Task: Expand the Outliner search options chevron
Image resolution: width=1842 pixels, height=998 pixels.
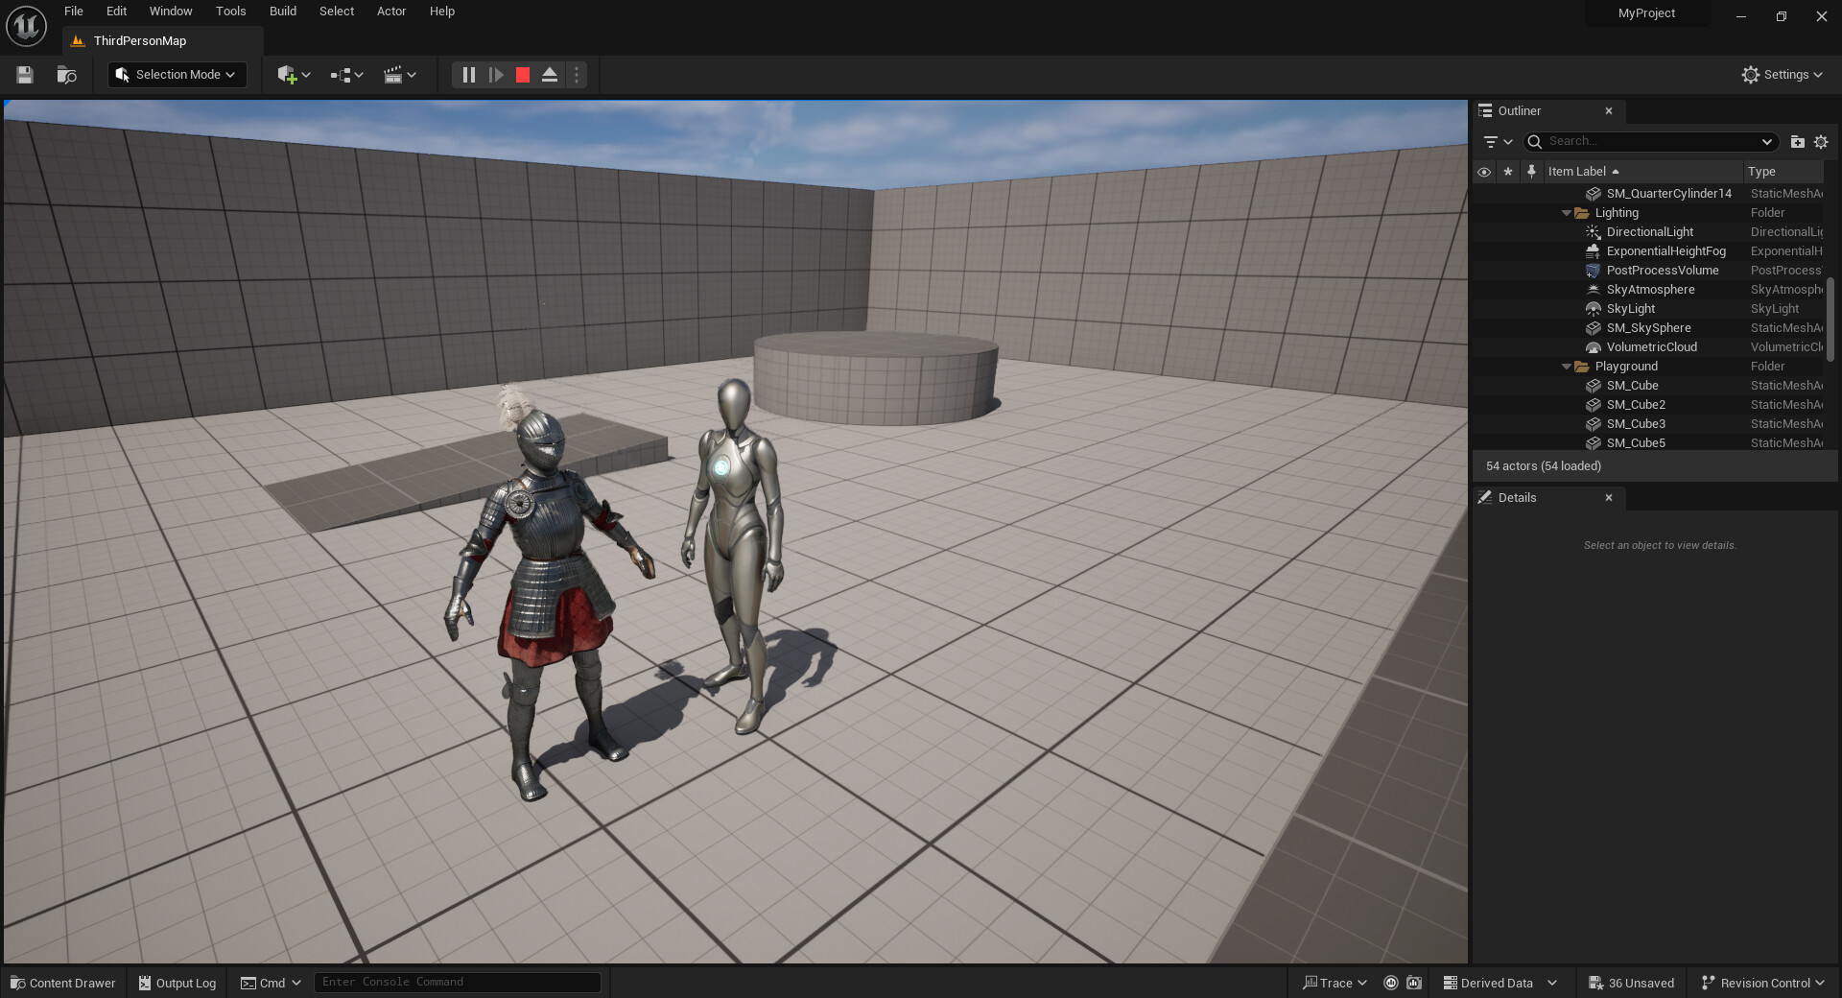Action: 1767,142
